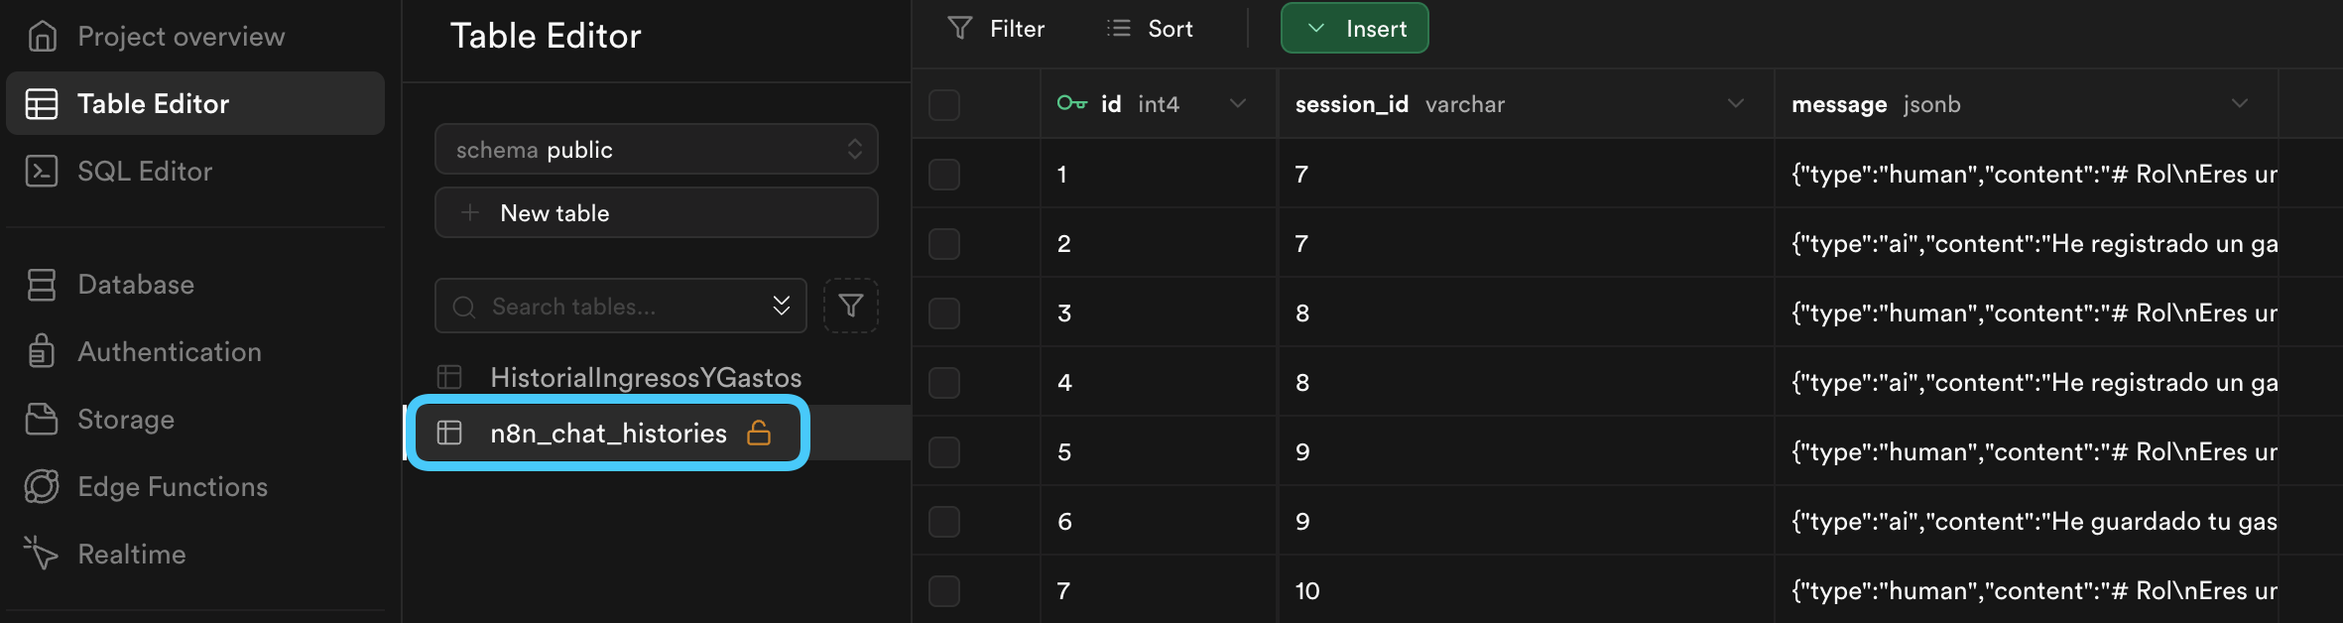Open Authentication lock icon

click(x=42, y=351)
